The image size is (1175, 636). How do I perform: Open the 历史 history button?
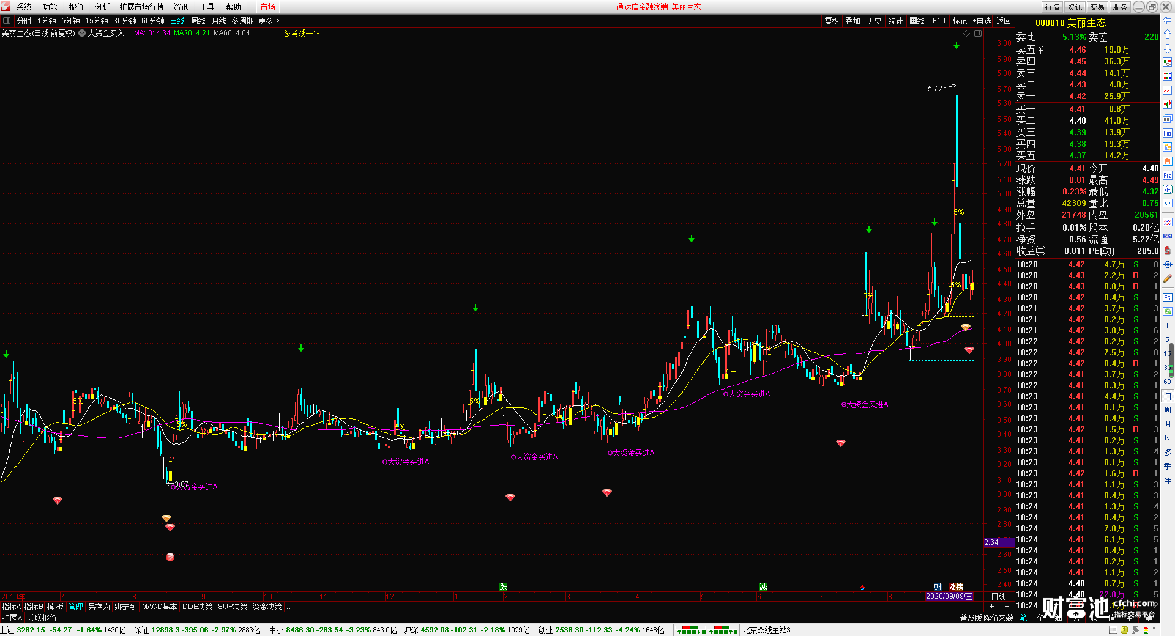tap(874, 21)
